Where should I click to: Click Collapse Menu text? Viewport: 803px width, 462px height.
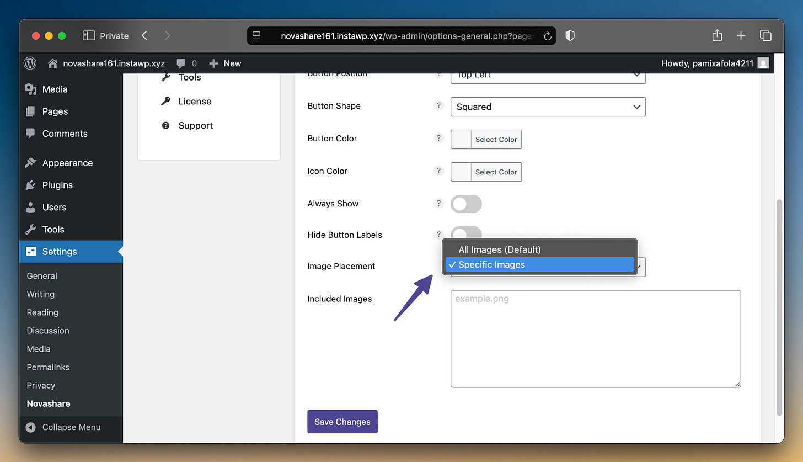pyautogui.click(x=72, y=427)
